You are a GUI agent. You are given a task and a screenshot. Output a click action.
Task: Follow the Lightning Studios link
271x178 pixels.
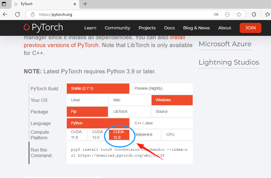coord(229,62)
